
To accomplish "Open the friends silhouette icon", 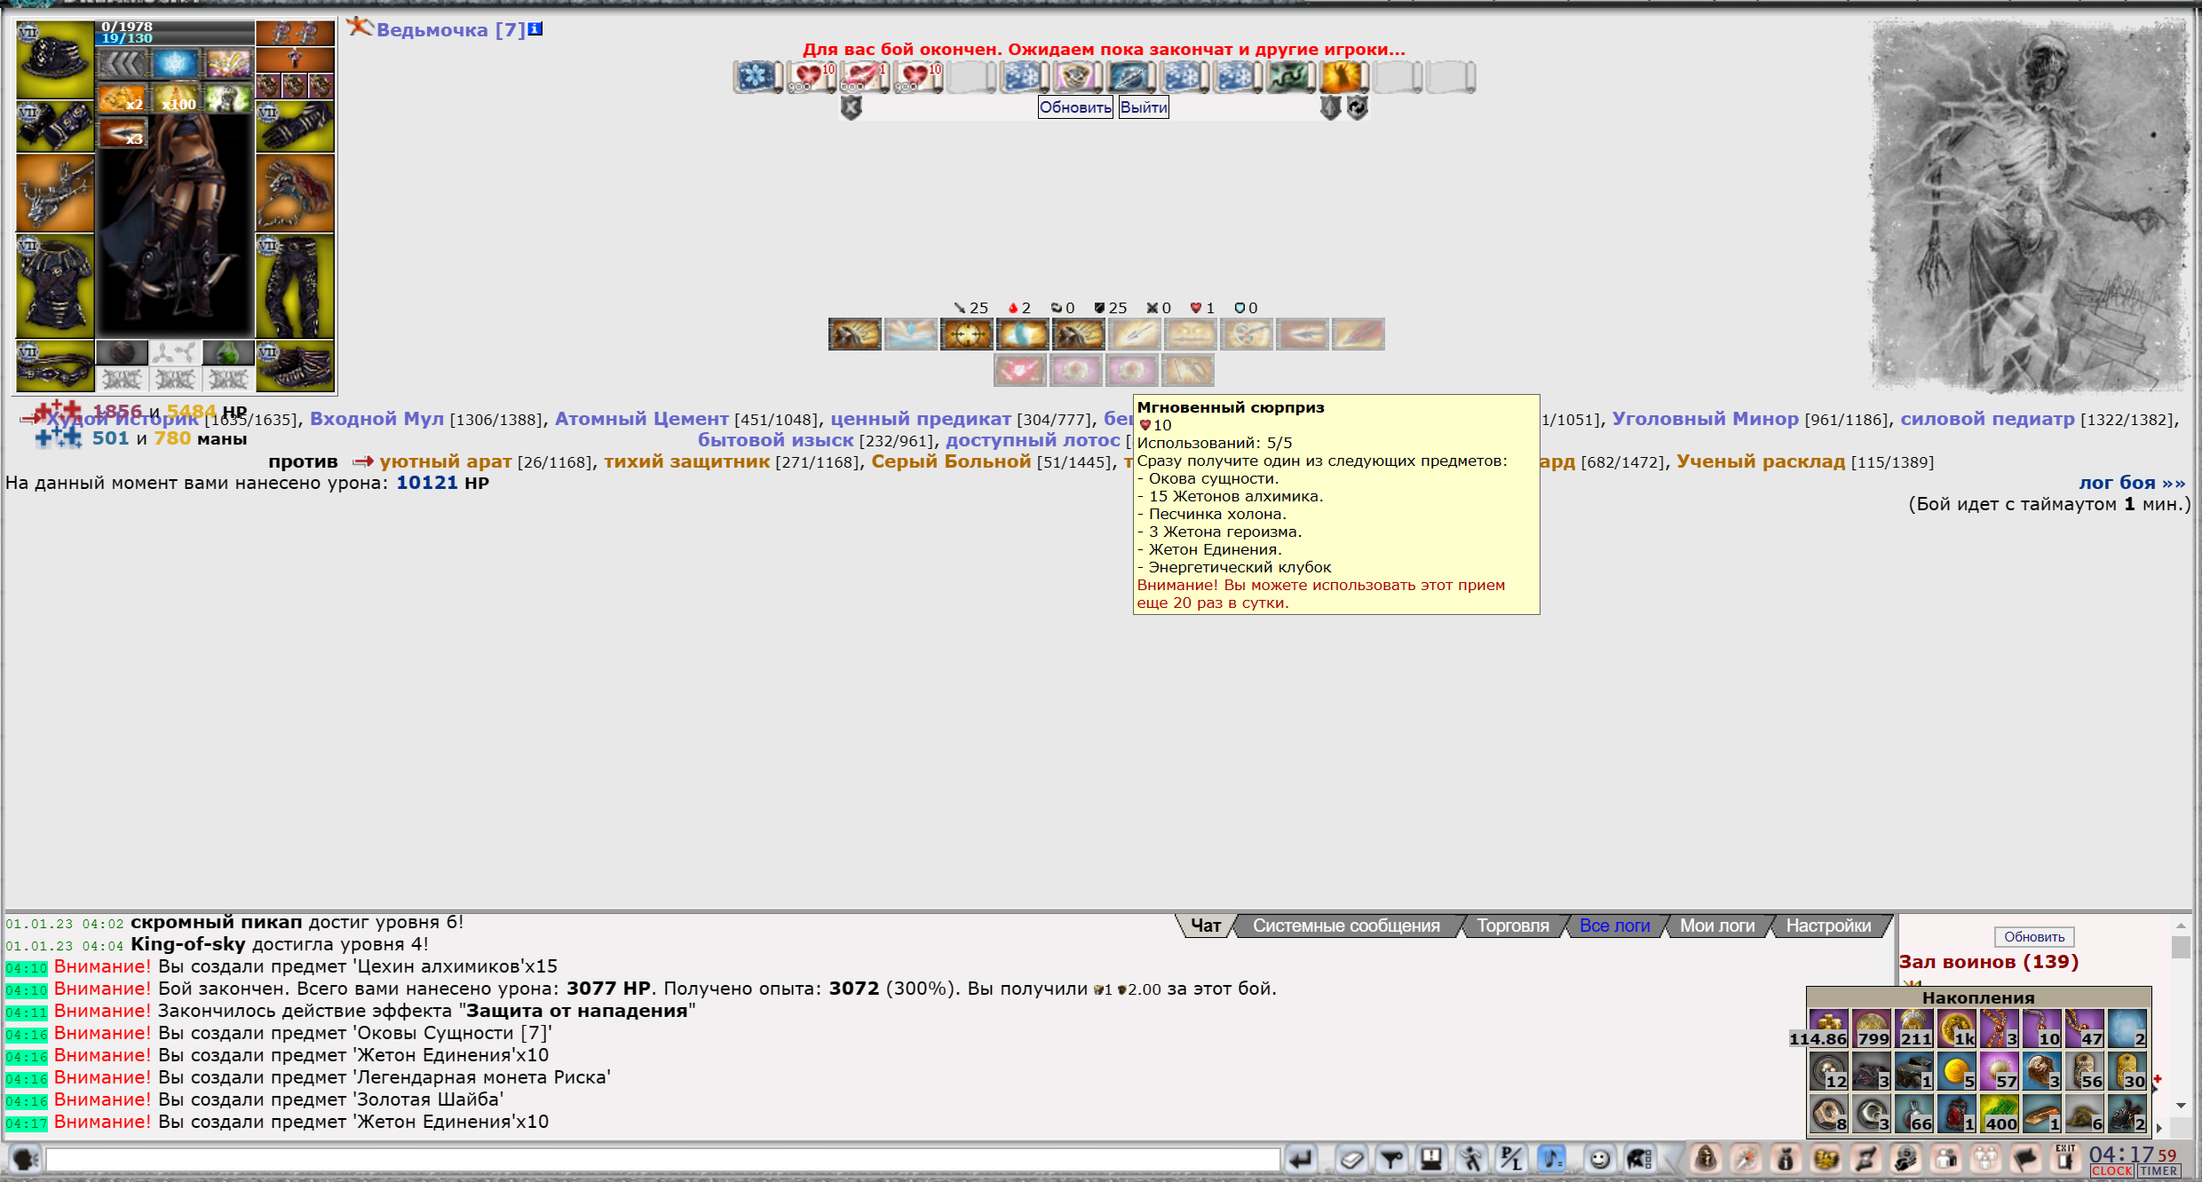I will coord(1945,1159).
